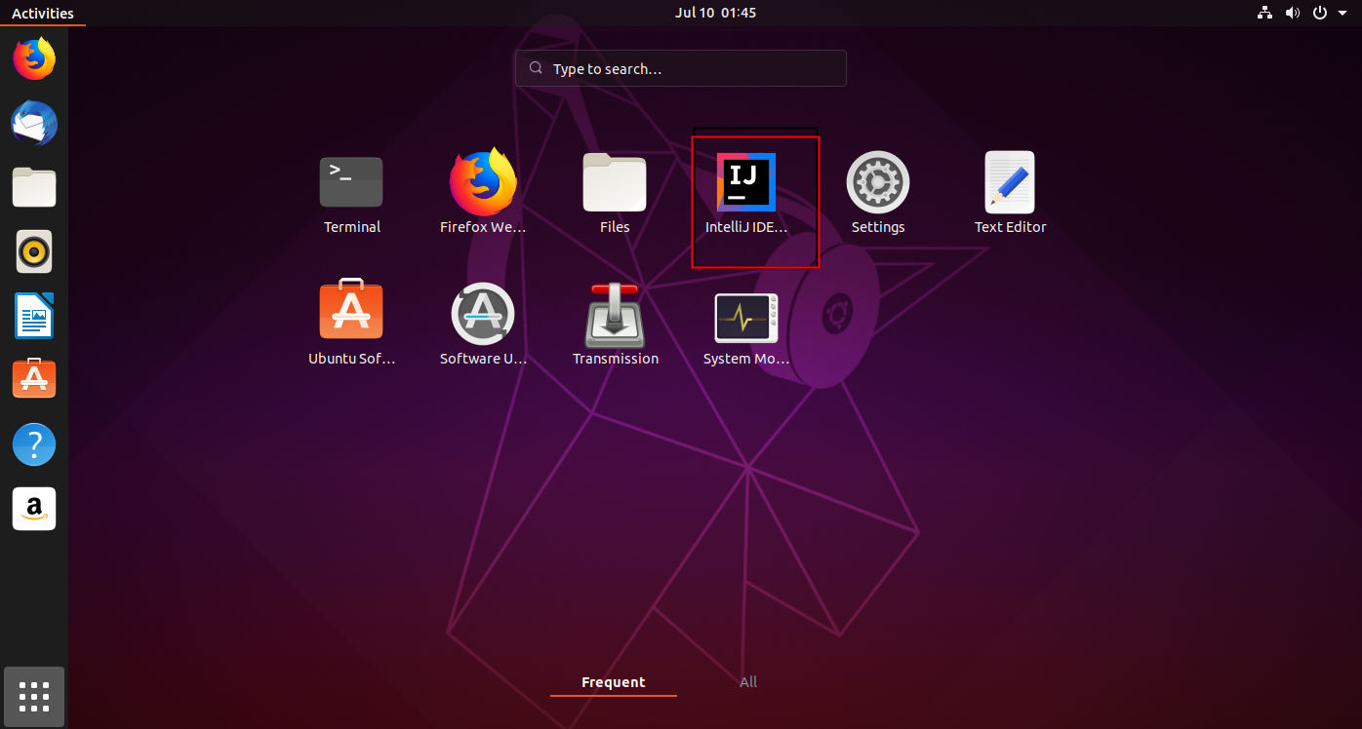
Task: Click the power icon in top bar
Action: click(x=1320, y=13)
